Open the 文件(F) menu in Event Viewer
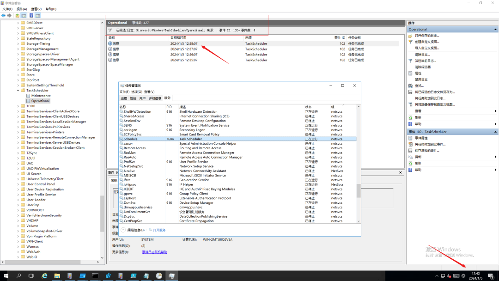Viewport: 499px width, 281px height. [x=7, y=9]
